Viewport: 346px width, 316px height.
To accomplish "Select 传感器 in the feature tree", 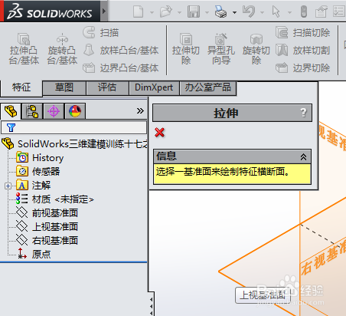I will pyautogui.click(x=38, y=172).
